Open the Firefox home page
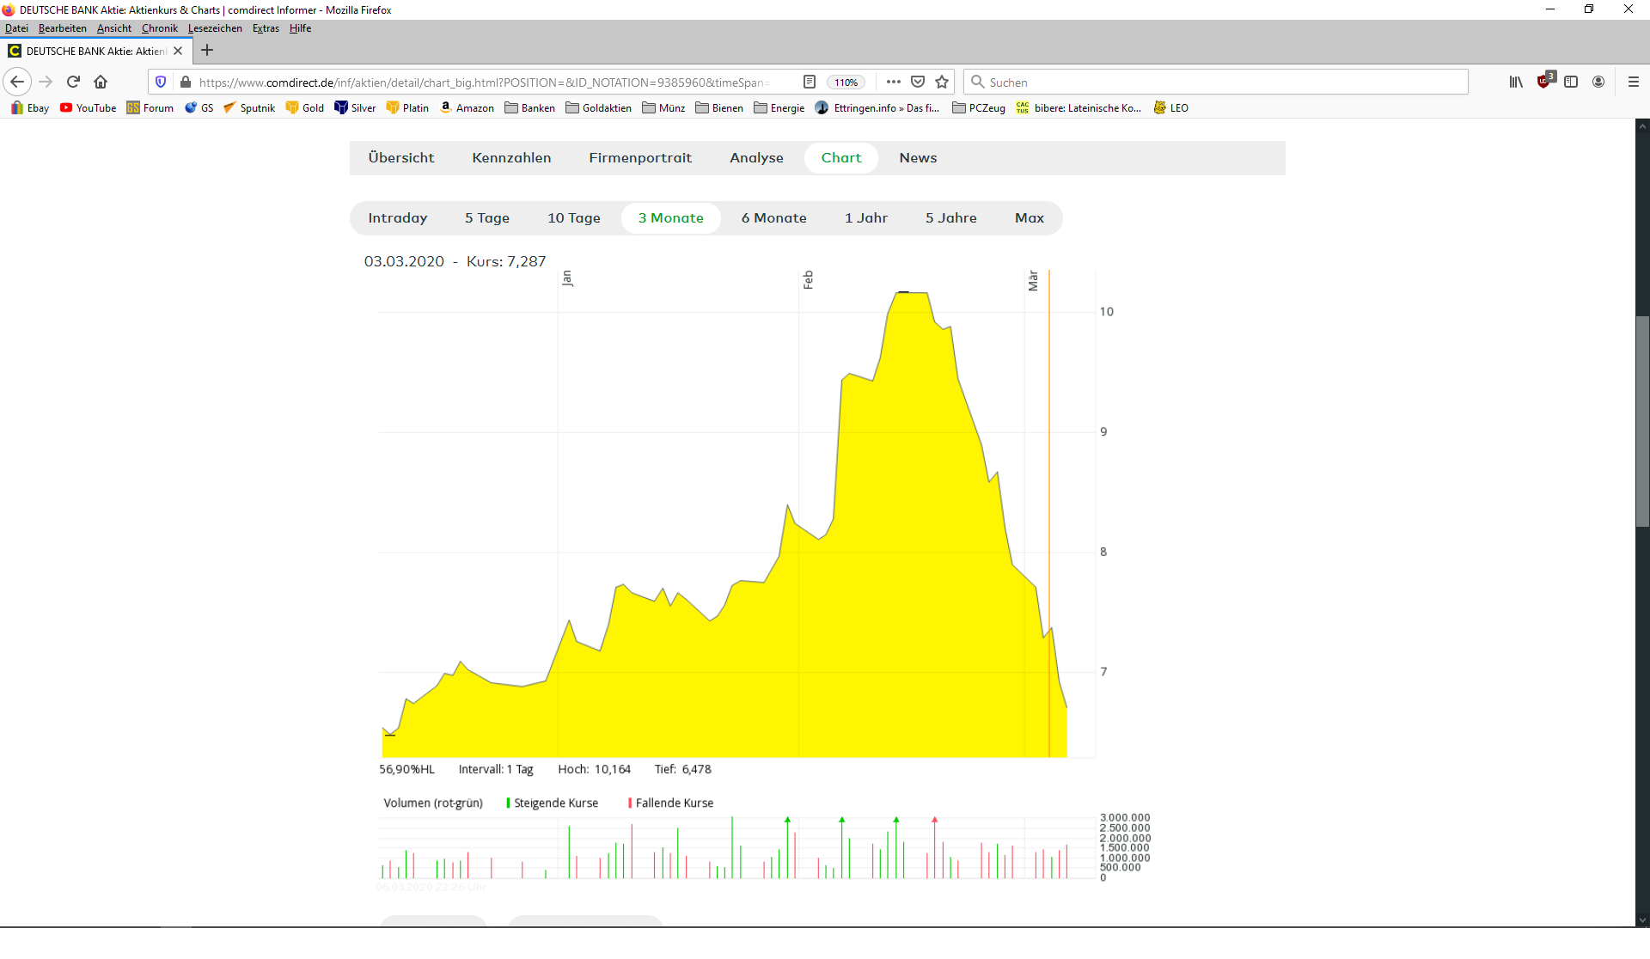The height and width of the screenshot is (959, 1650). pos(101,82)
